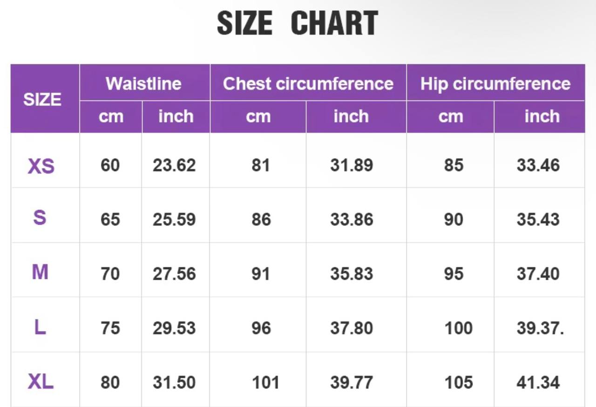Click the XS size row label
Image resolution: width=596 pixels, height=407 pixels.
[x=41, y=166]
